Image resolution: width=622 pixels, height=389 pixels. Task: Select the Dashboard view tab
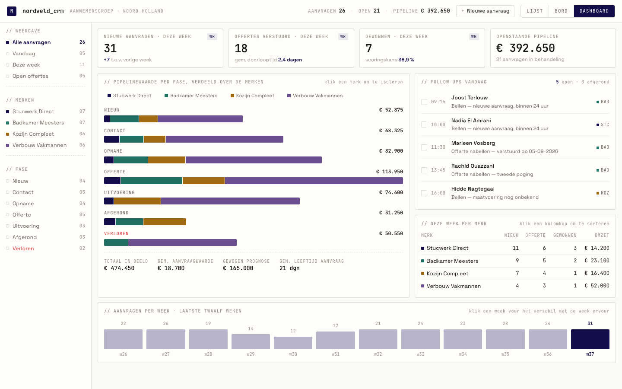pos(594,11)
